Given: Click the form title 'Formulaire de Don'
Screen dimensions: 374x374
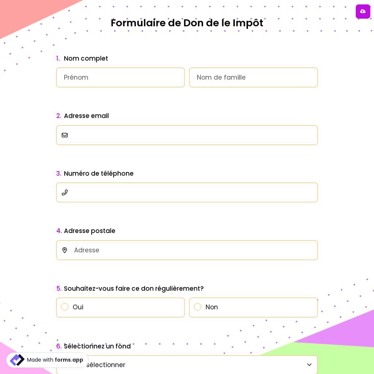Looking at the screenshot, I should click(187, 23).
